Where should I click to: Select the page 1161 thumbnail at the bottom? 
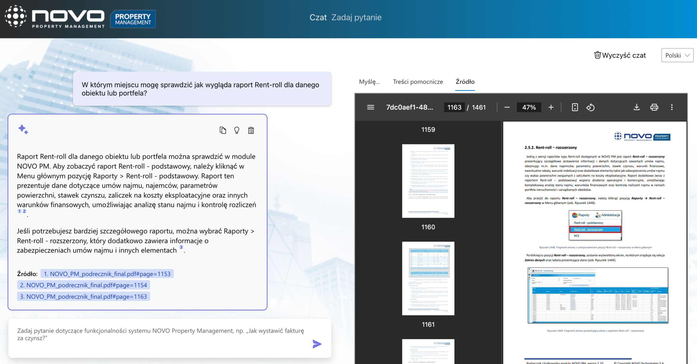click(x=428, y=351)
